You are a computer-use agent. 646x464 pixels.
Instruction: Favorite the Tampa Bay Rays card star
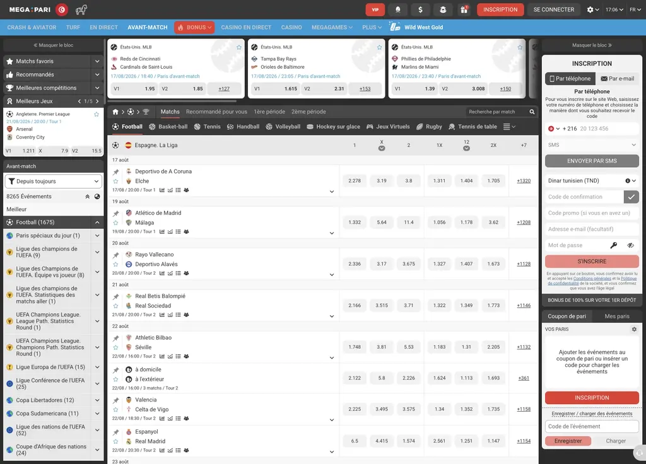click(379, 47)
